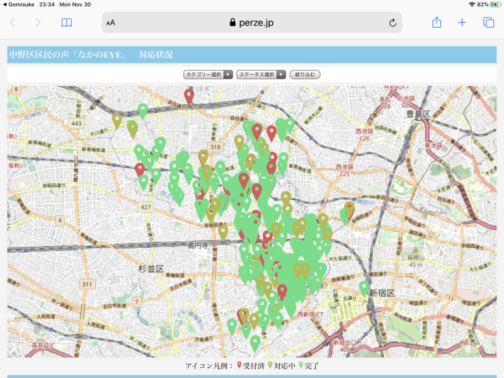
Task: Click the 427 route shield on the map
Action: 146,207
